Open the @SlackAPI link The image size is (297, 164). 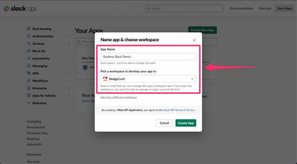[x=34, y=144]
